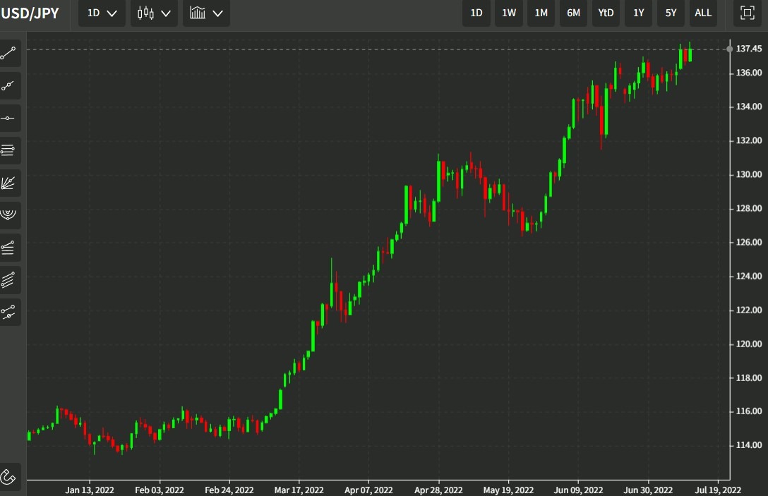Click the 114.00 price axis label
The height and width of the screenshot is (496, 768).
tap(749, 445)
